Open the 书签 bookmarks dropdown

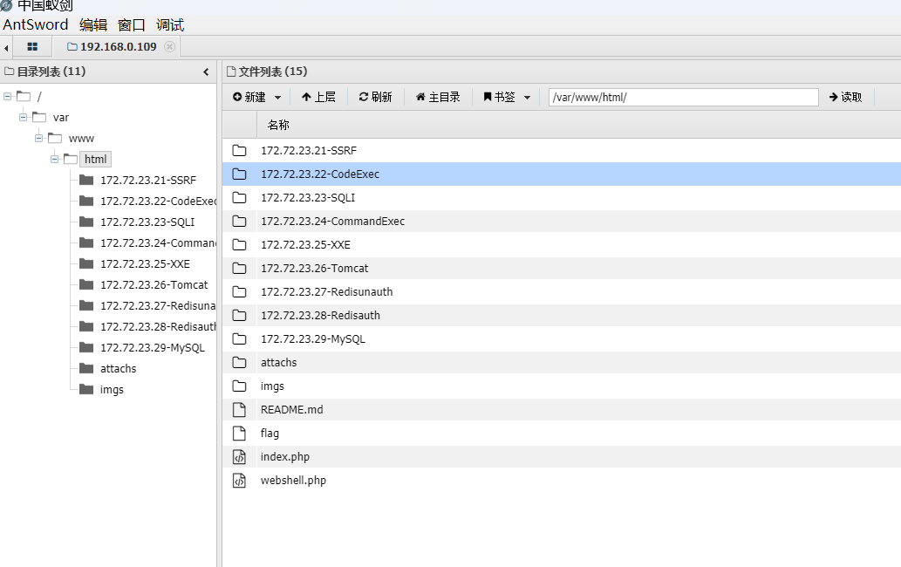[507, 97]
